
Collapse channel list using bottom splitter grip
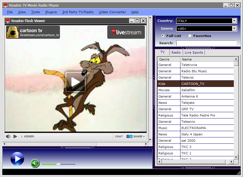click(198, 168)
